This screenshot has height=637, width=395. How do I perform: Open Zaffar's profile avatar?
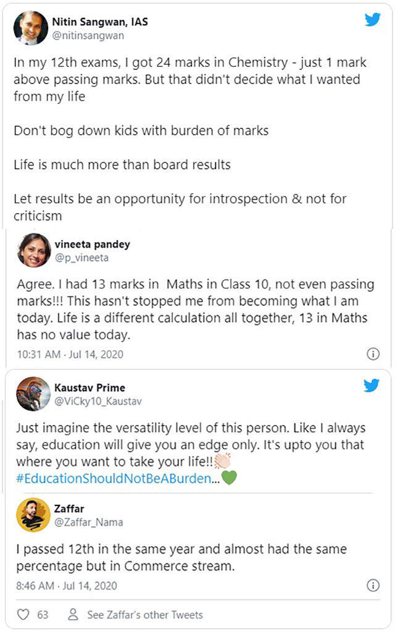coord(33,515)
